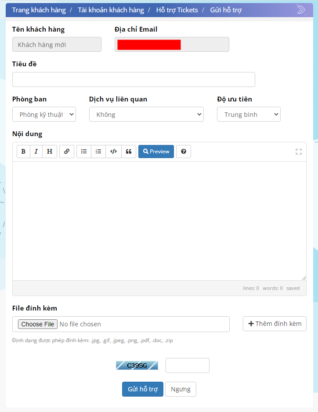Navigate to Tài khoản khách hàng breadcrumb
The width and height of the screenshot is (318, 412).
pos(111,10)
